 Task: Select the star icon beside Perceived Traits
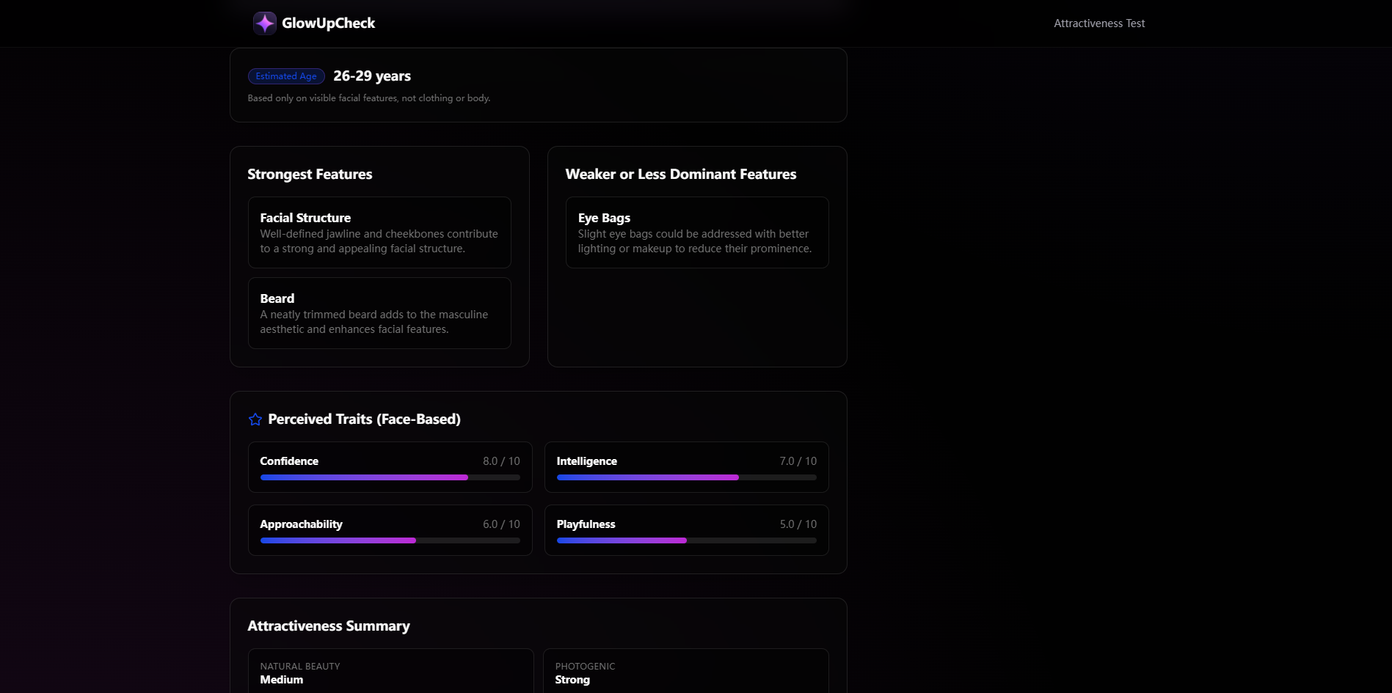(255, 419)
